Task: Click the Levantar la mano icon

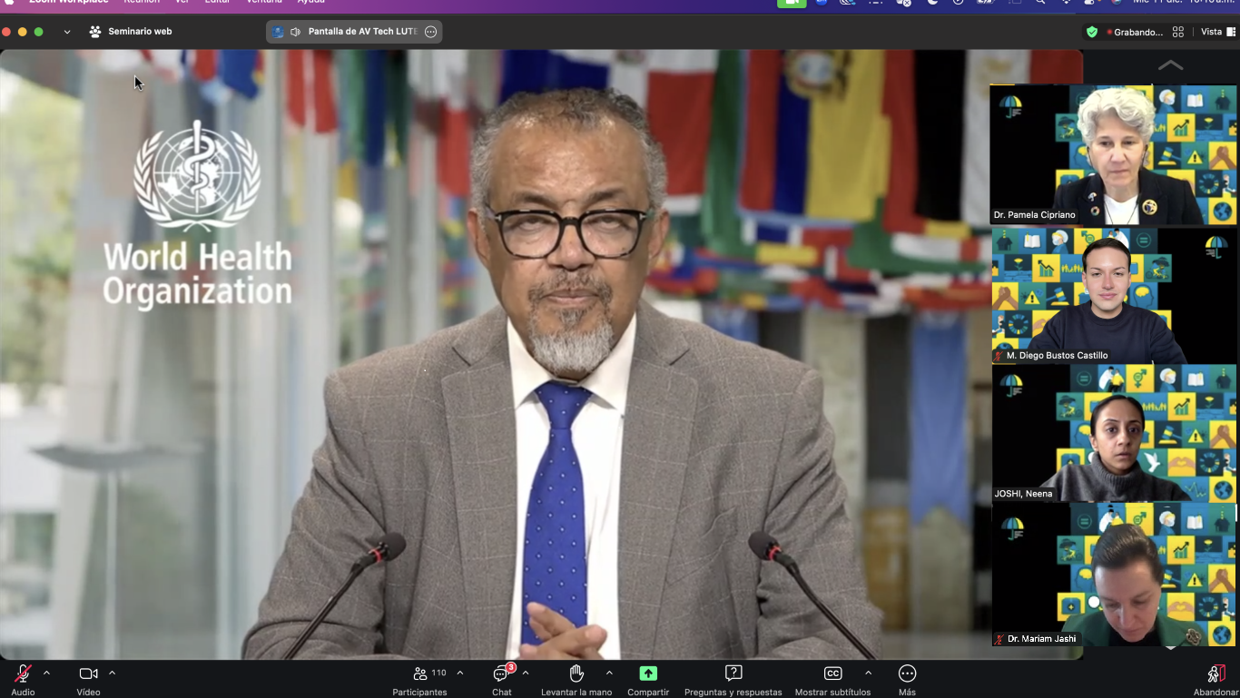Action: pos(576,673)
